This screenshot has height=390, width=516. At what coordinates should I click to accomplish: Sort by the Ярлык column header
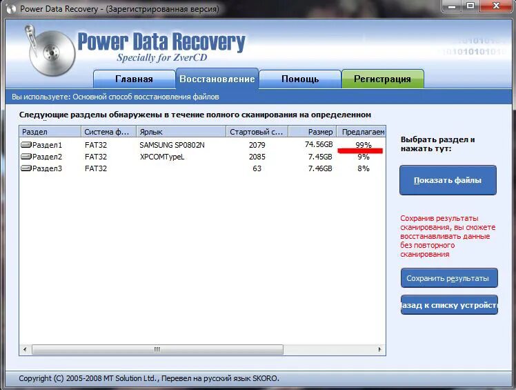(x=181, y=132)
